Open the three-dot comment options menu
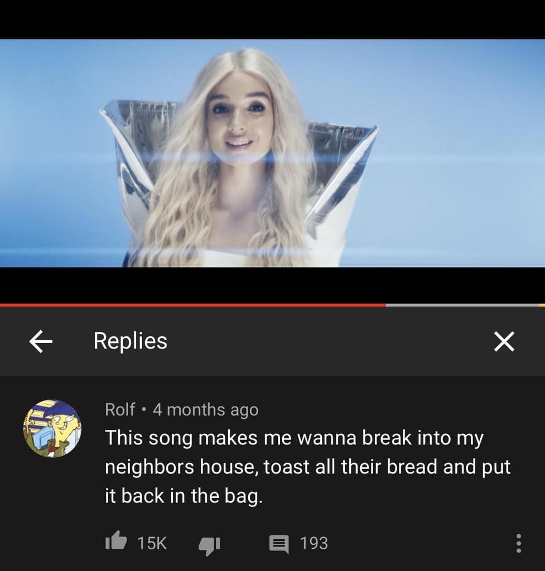545x571 pixels. pos(519,543)
